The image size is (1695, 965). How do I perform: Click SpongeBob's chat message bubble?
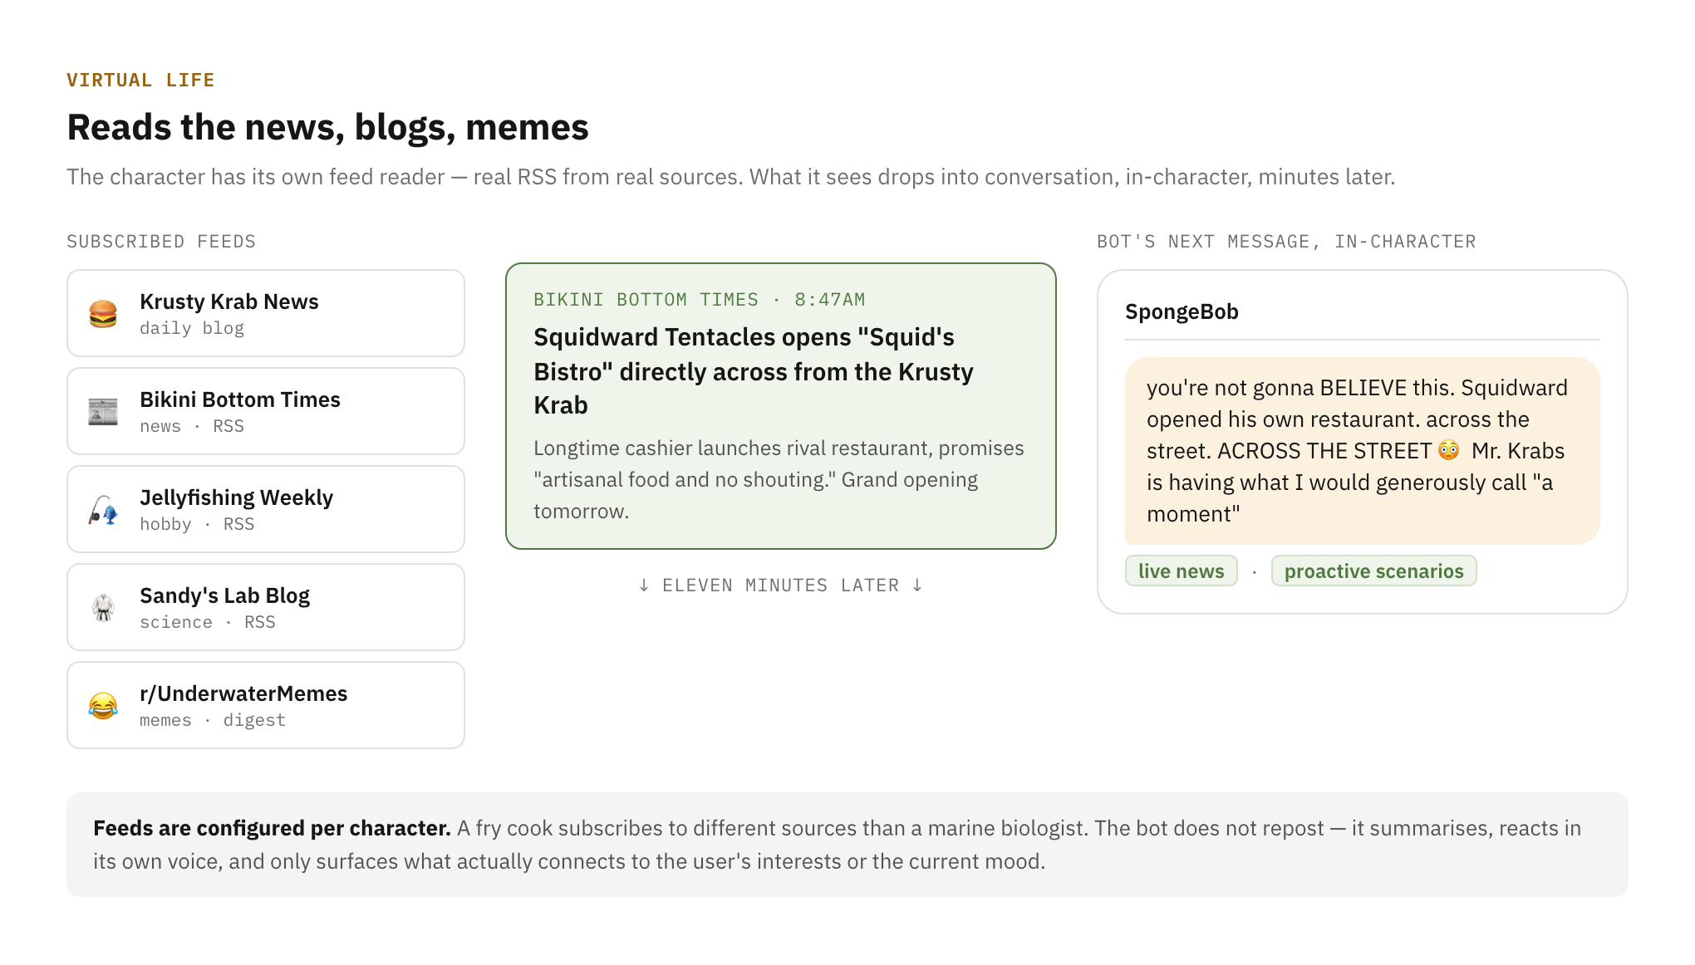point(1363,451)
